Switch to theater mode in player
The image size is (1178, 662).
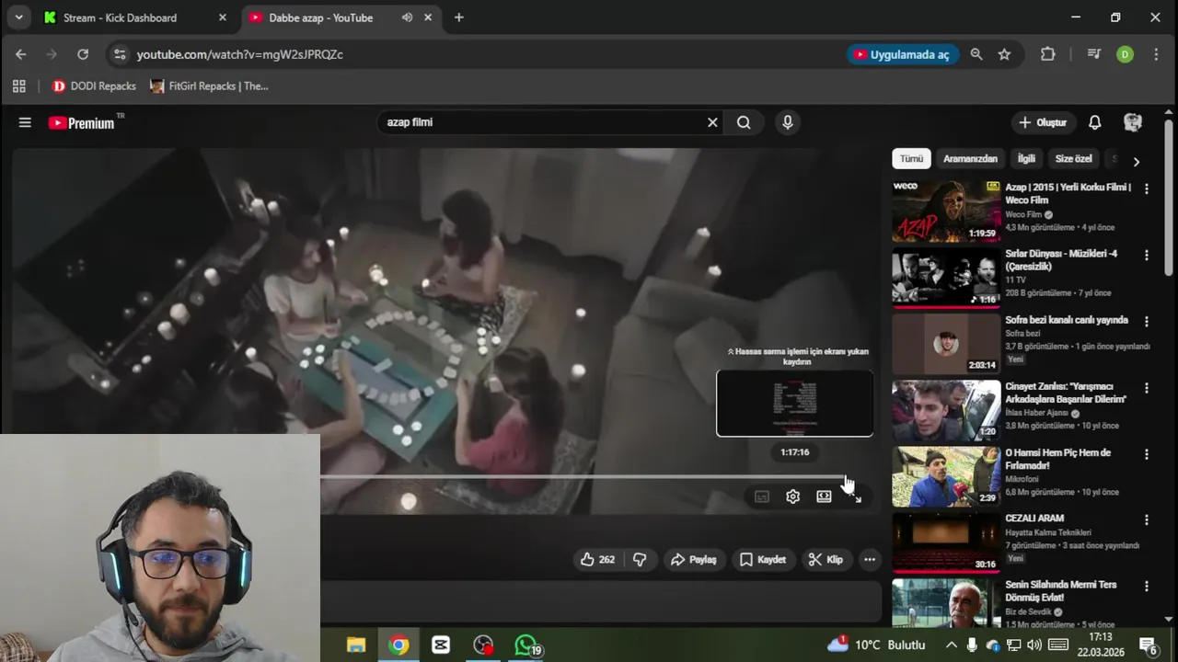point(824,496)
